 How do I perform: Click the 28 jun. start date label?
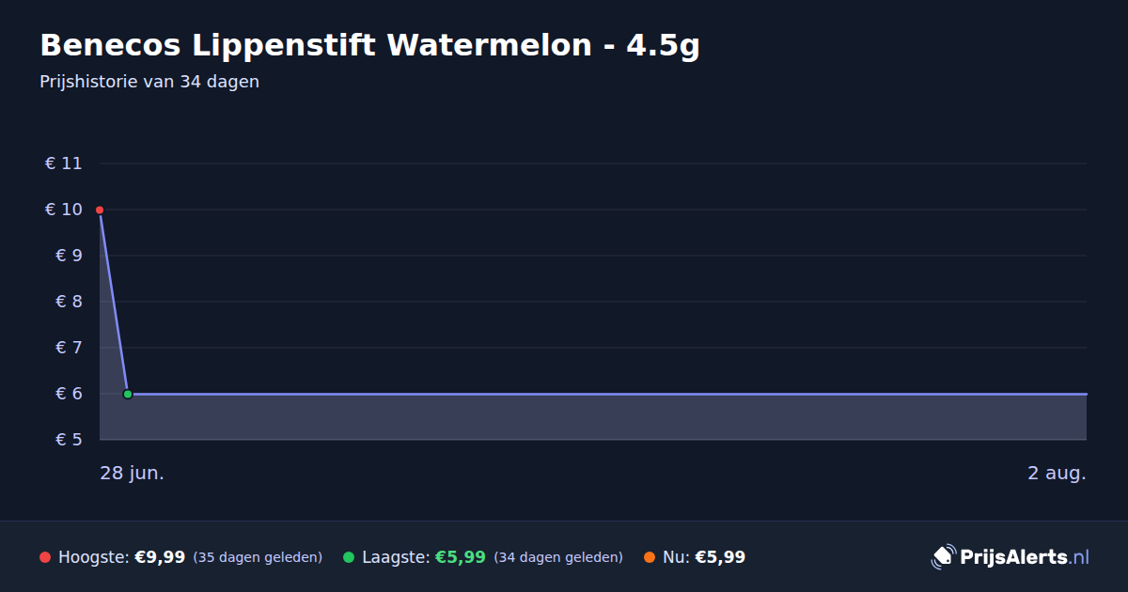point(133,473)
